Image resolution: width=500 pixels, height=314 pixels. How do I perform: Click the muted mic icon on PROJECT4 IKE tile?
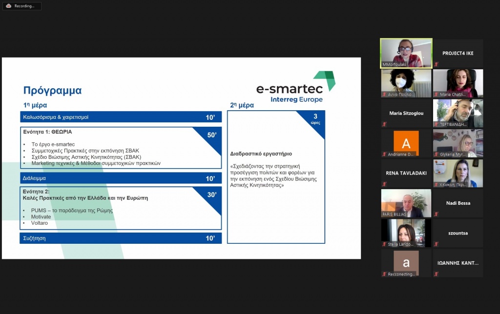436,64
